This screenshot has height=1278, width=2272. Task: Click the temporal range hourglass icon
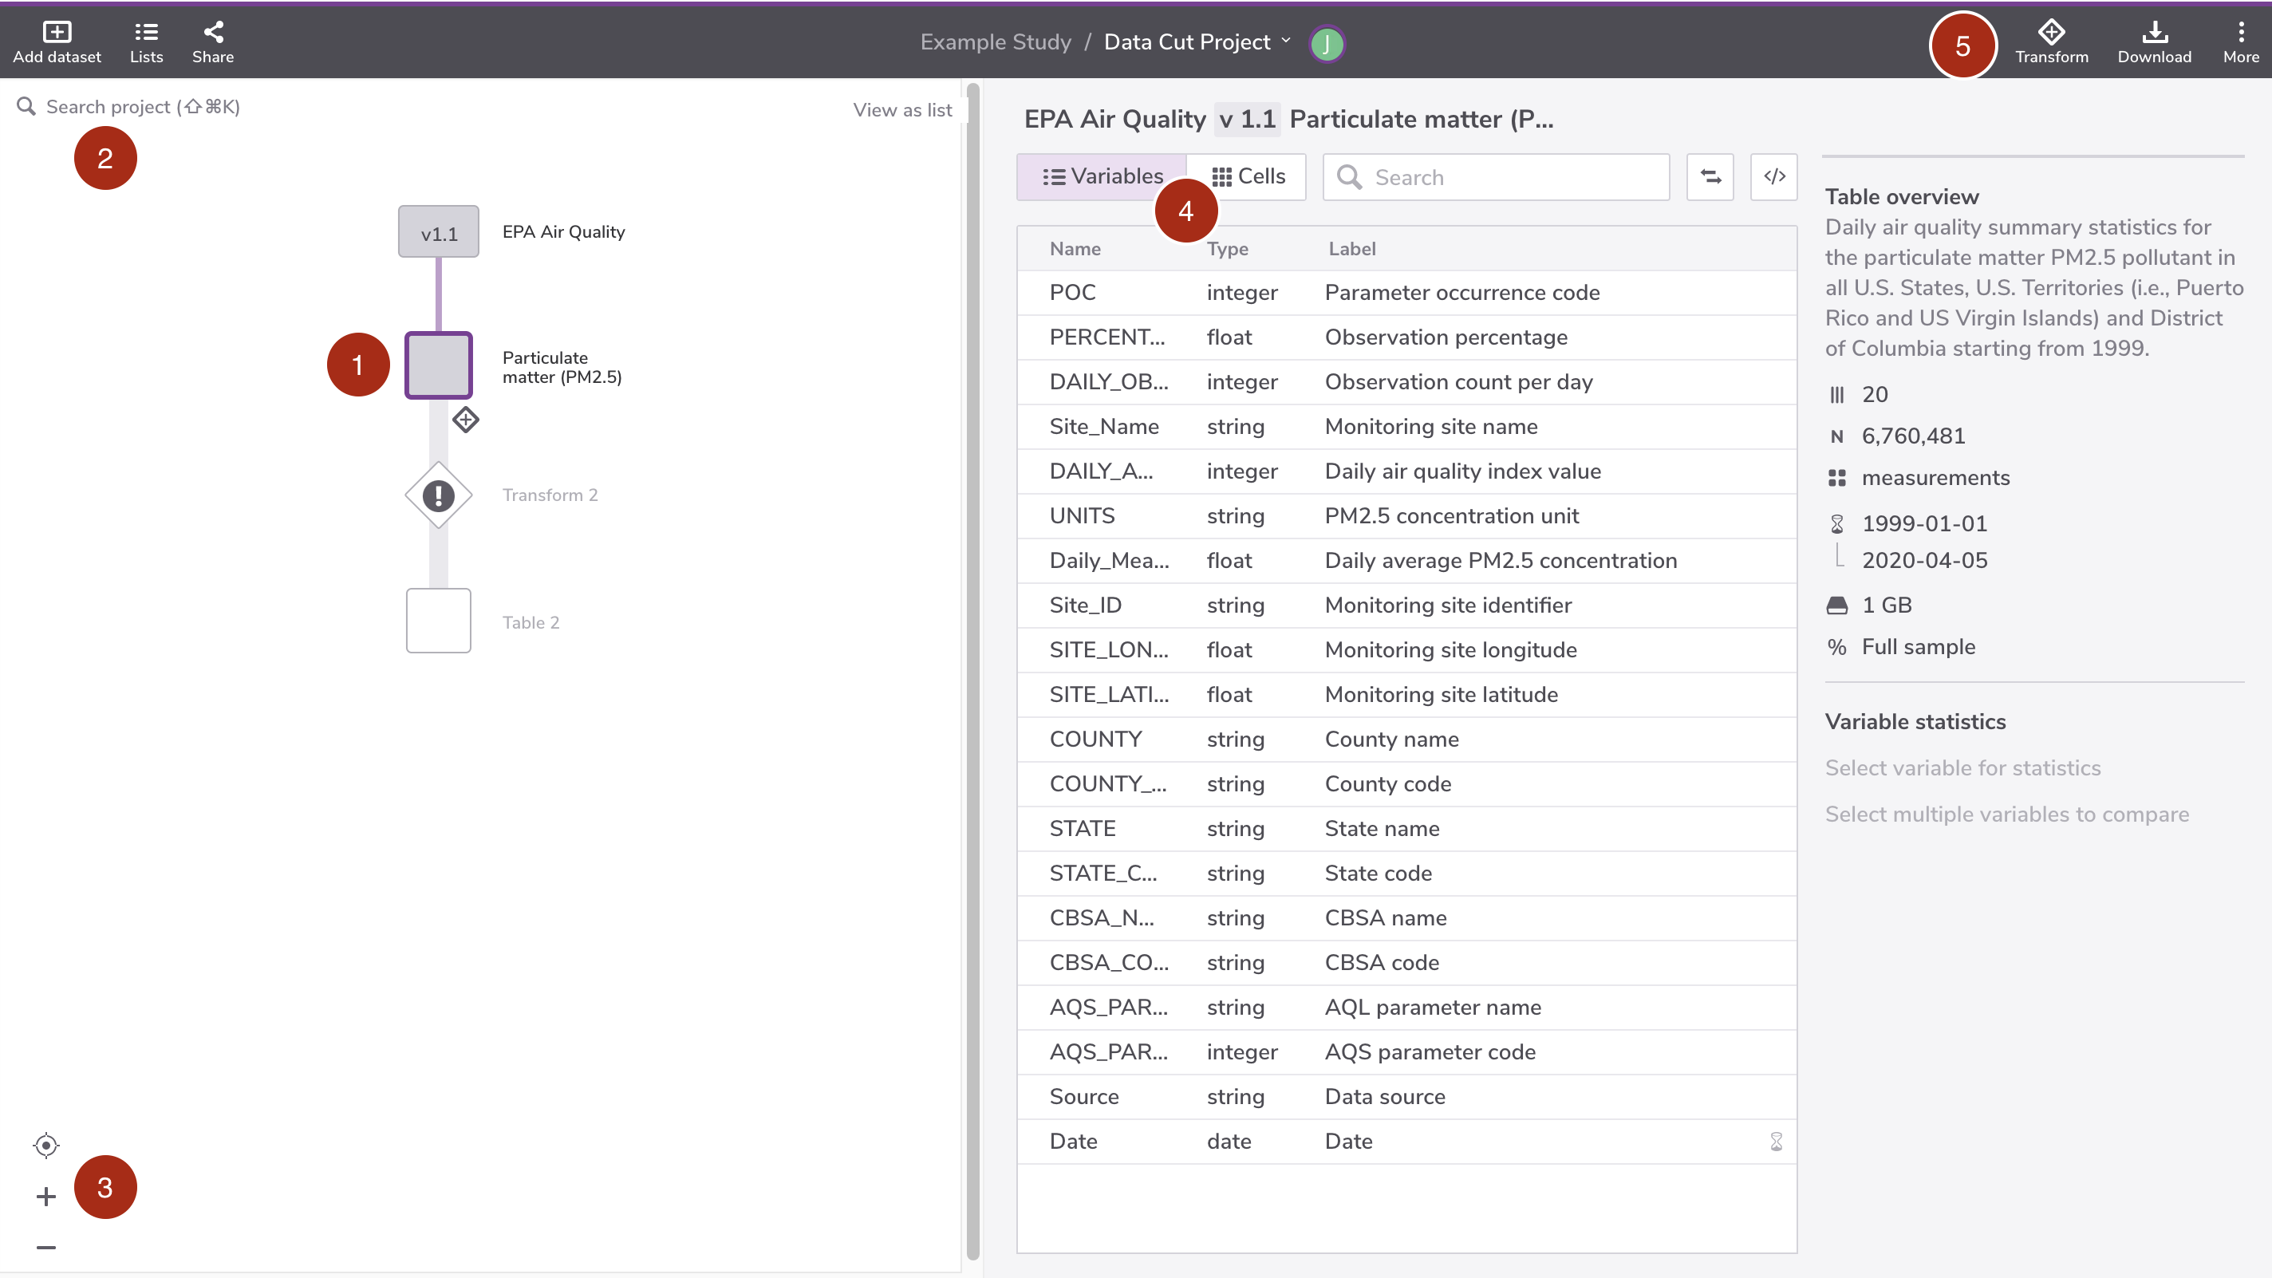tap(1837, 524)
